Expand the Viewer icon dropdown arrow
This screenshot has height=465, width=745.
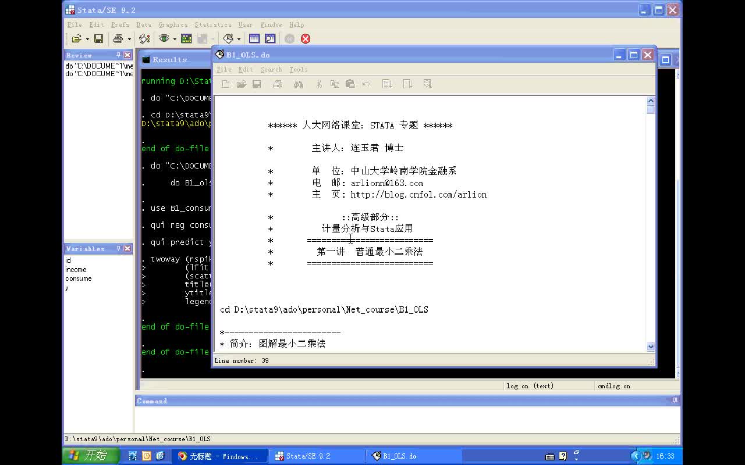click(x=175, y=40)
